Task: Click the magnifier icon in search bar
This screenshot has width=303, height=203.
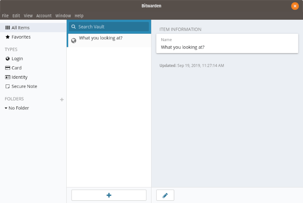Action: click(x=74, y=27)
